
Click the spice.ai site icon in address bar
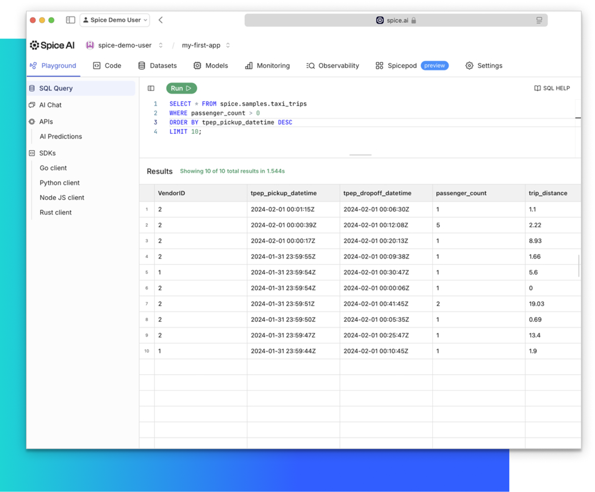point(379,20)
